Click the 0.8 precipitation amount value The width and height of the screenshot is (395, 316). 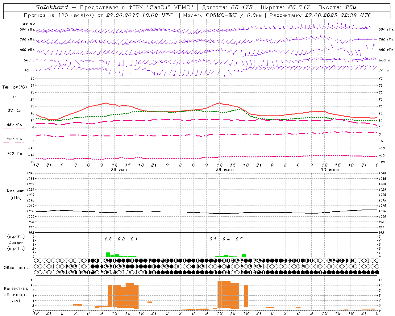click(x=121, y=239)
